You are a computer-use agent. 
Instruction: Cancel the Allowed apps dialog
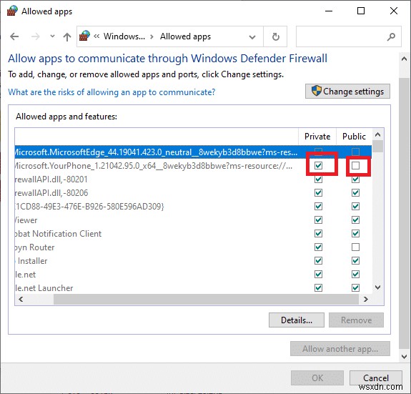[x=376, y=378]
